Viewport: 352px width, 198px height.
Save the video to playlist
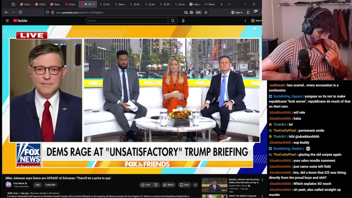185,185
